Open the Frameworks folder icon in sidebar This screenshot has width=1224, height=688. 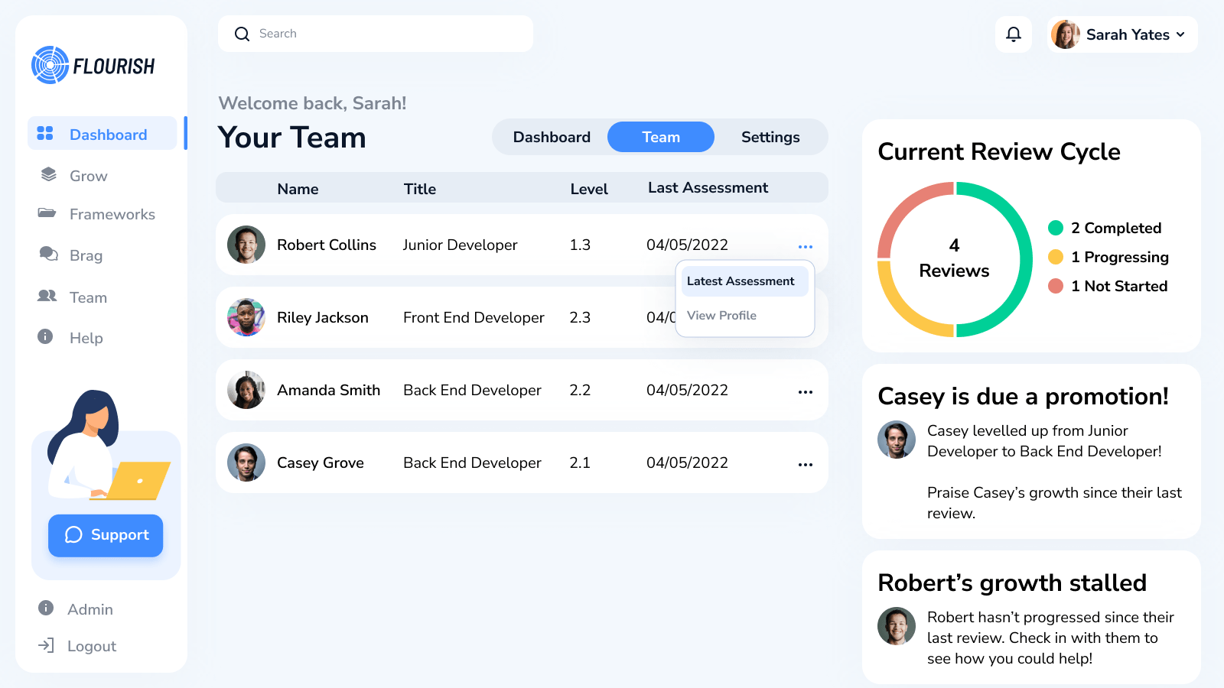click(x=47, y=213)
